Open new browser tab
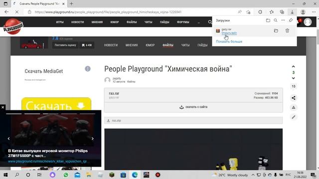 pos(71,3)
